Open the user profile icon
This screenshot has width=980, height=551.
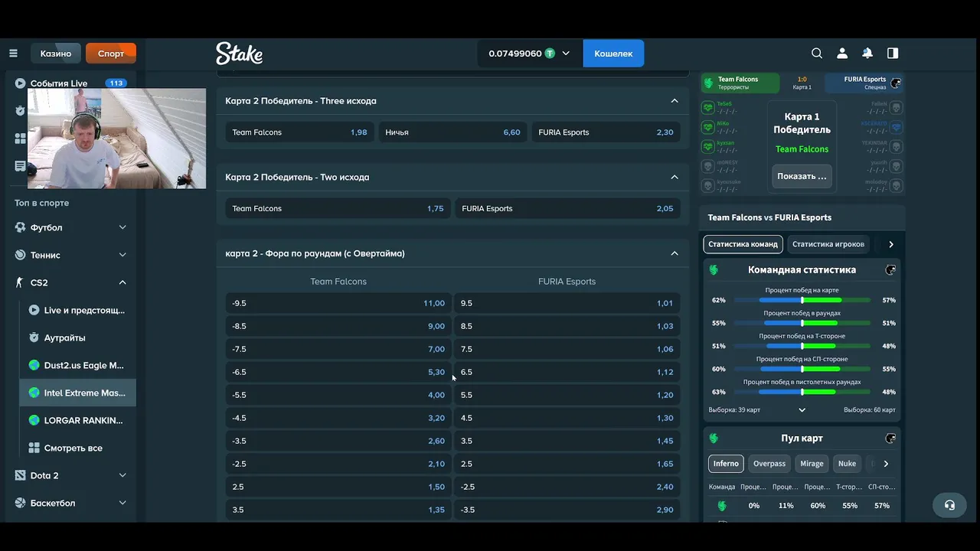[x=842, y=54]
